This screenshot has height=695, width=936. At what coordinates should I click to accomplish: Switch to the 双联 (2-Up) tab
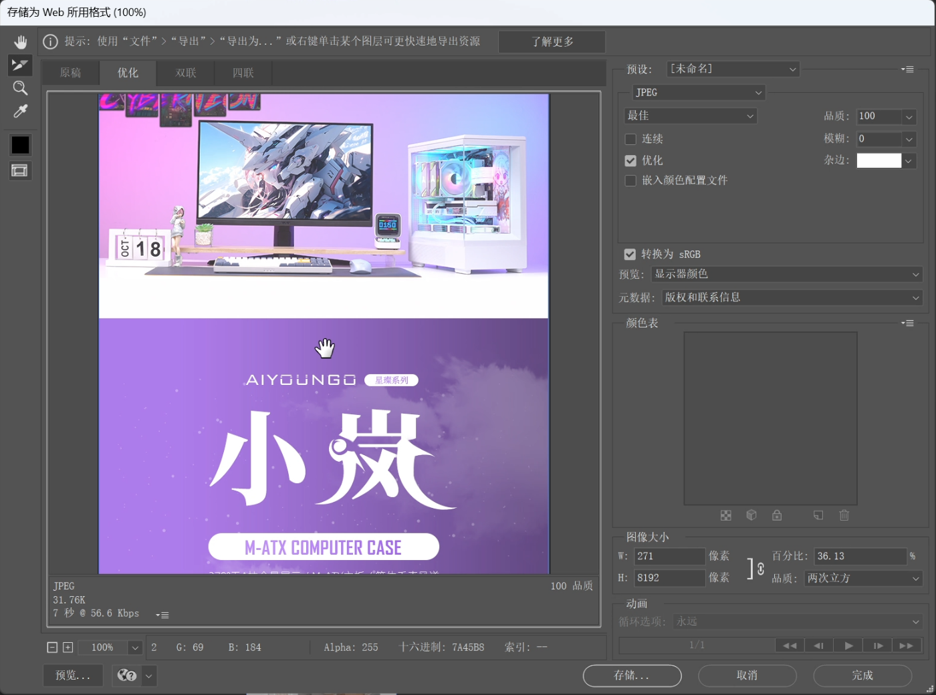[x=186, y=73]
